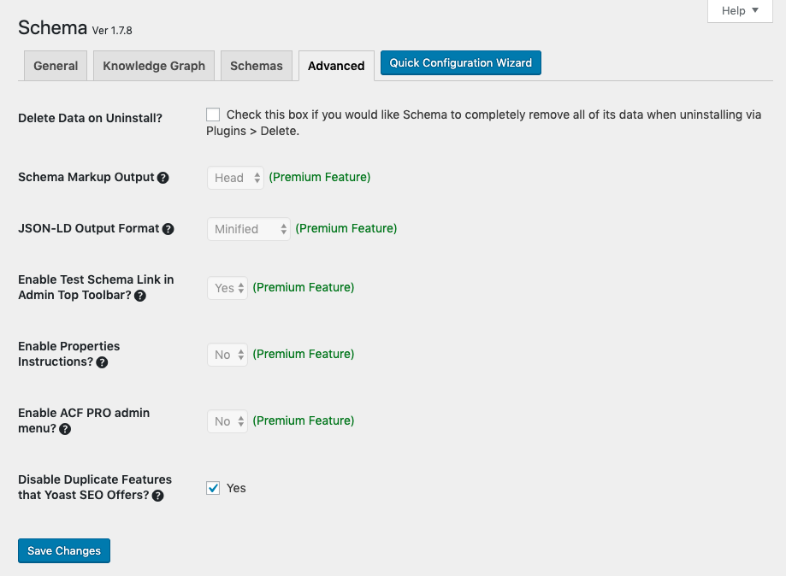Launch the Quick Configuration Wizard
Image resolution: width=786 pixels, height=576 pixels.
pos(461,63)
